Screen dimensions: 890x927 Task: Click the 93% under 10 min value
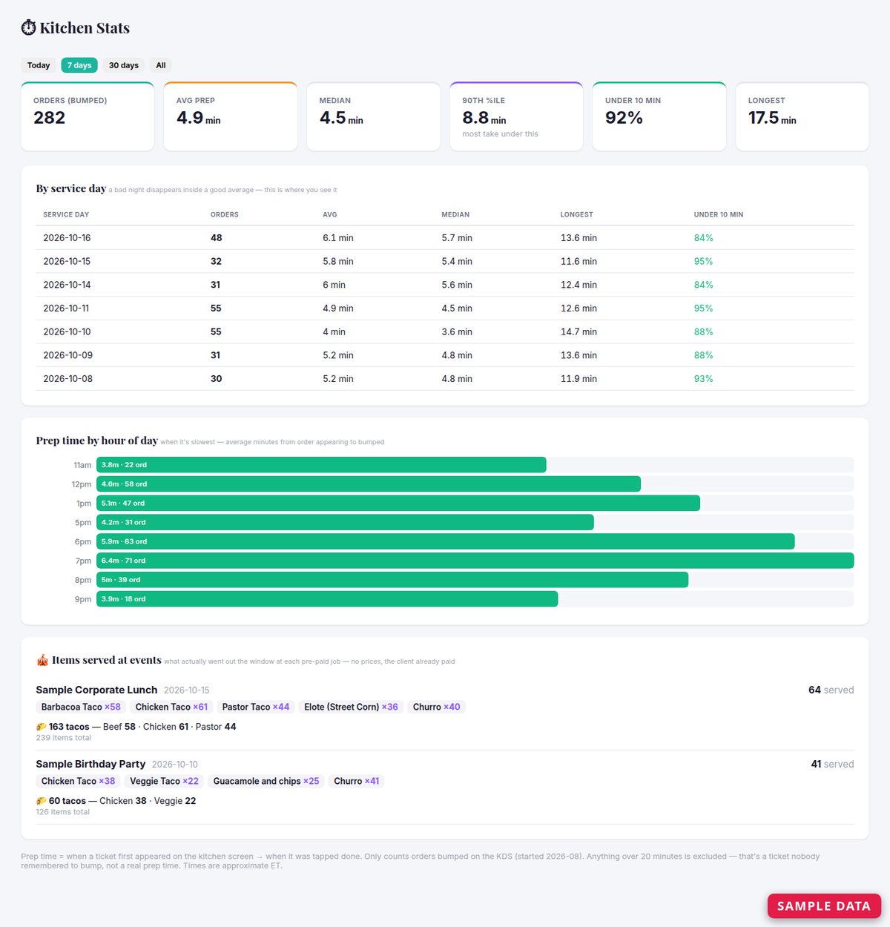703,379
